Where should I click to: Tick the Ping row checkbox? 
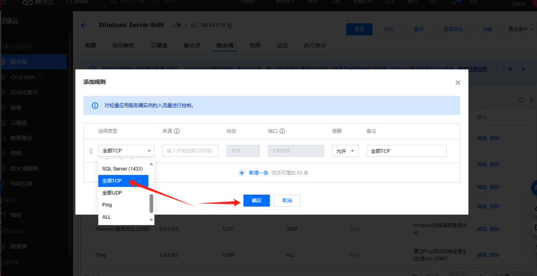89,255
